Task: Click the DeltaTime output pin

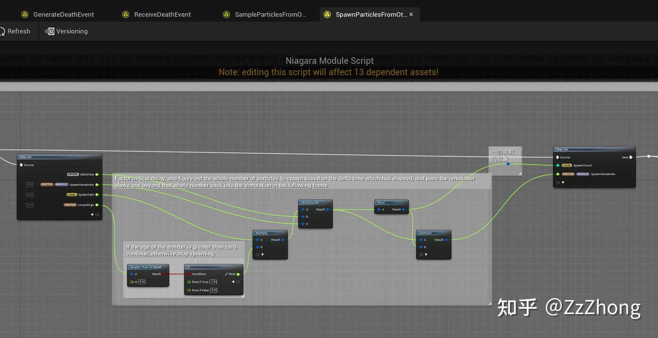Action: click(x=97, y=174)
